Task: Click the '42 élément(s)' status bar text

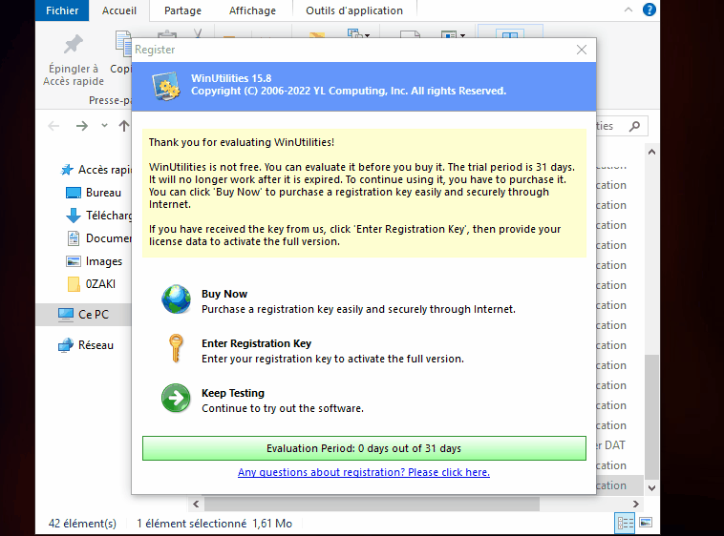Action: tap(82, 524)
